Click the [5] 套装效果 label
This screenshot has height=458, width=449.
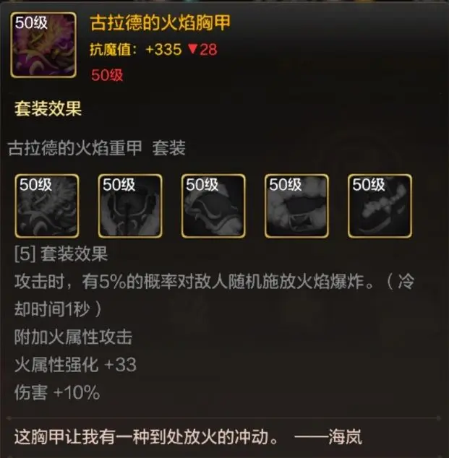pyautogui.click(x=61, y=254)
